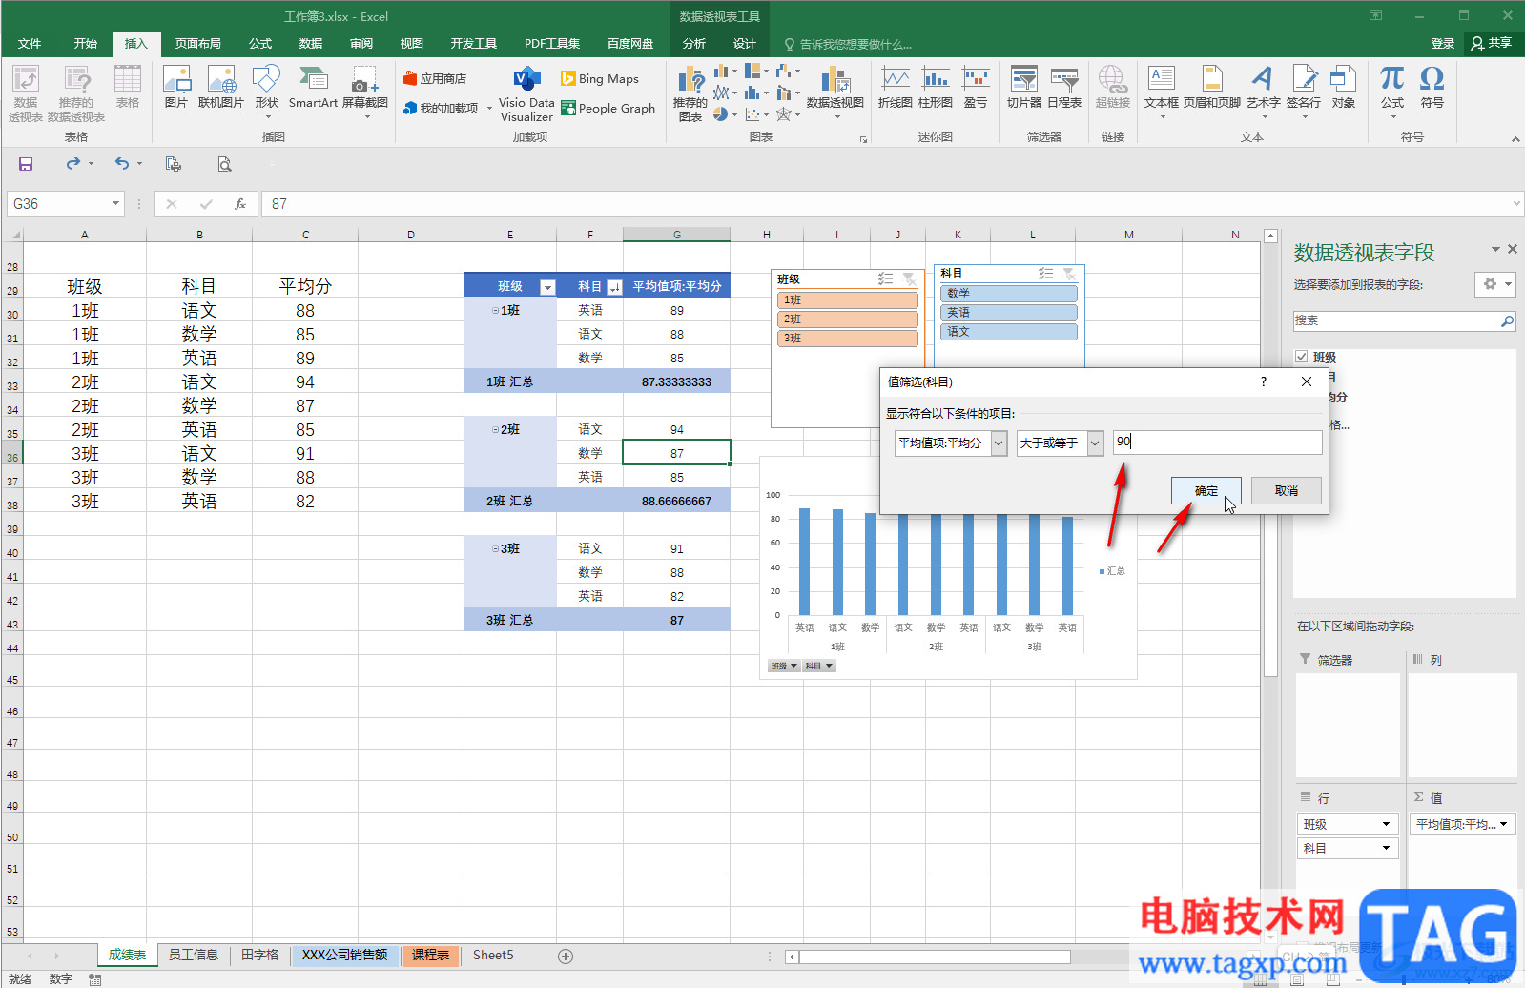
Task: Toggle the 1班 slicer item
Action: 848,299
